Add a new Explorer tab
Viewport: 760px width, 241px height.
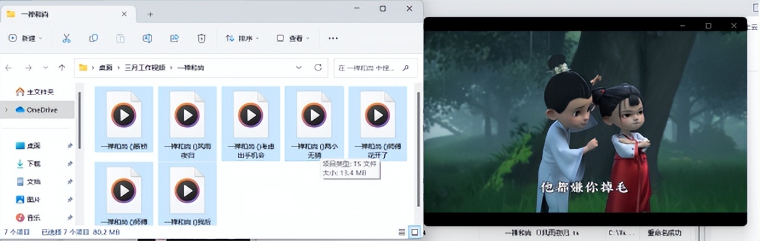150,14
